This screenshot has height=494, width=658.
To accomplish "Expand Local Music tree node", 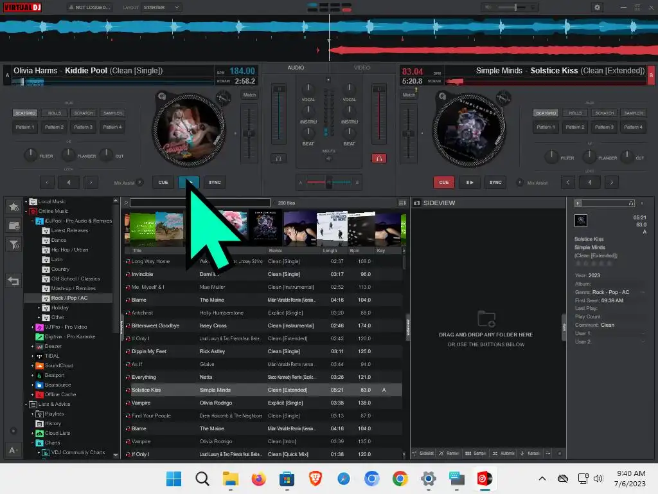I will pos(26,201).
